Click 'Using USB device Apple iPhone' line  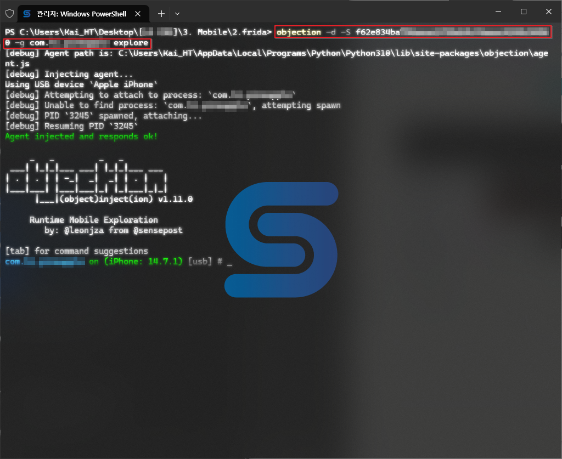point(81,84)
